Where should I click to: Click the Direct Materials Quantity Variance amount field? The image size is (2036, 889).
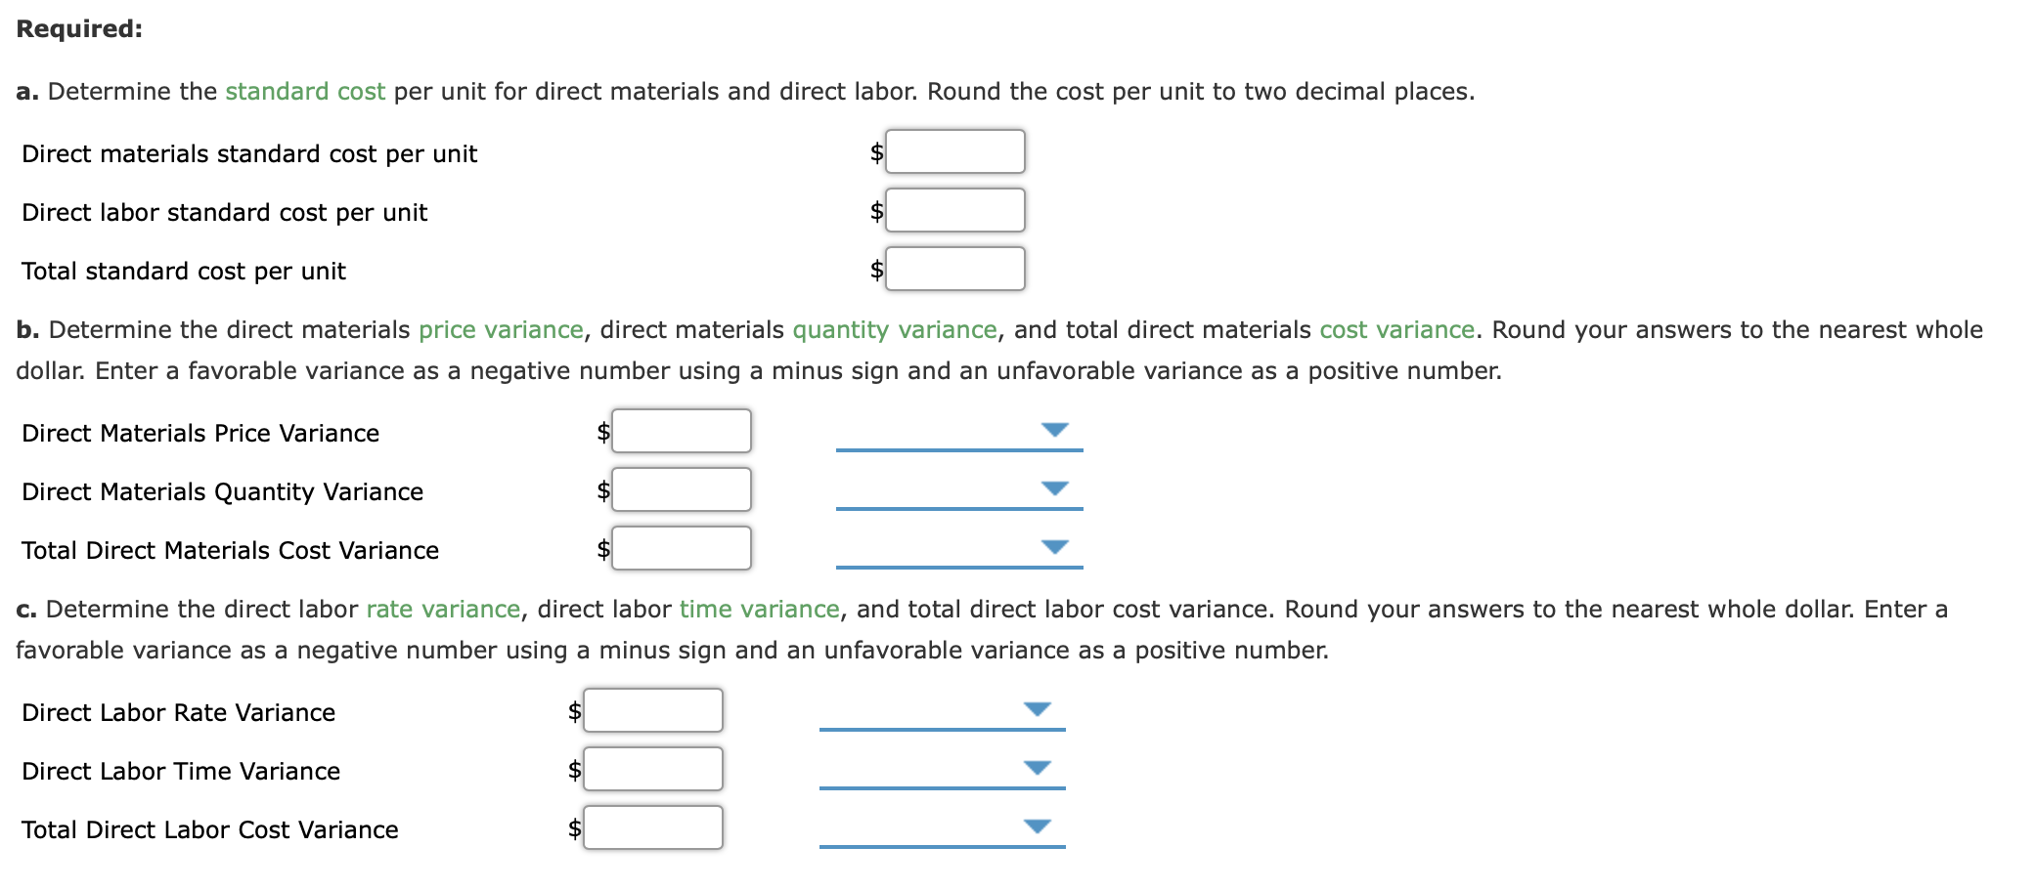tap(681, 489)
